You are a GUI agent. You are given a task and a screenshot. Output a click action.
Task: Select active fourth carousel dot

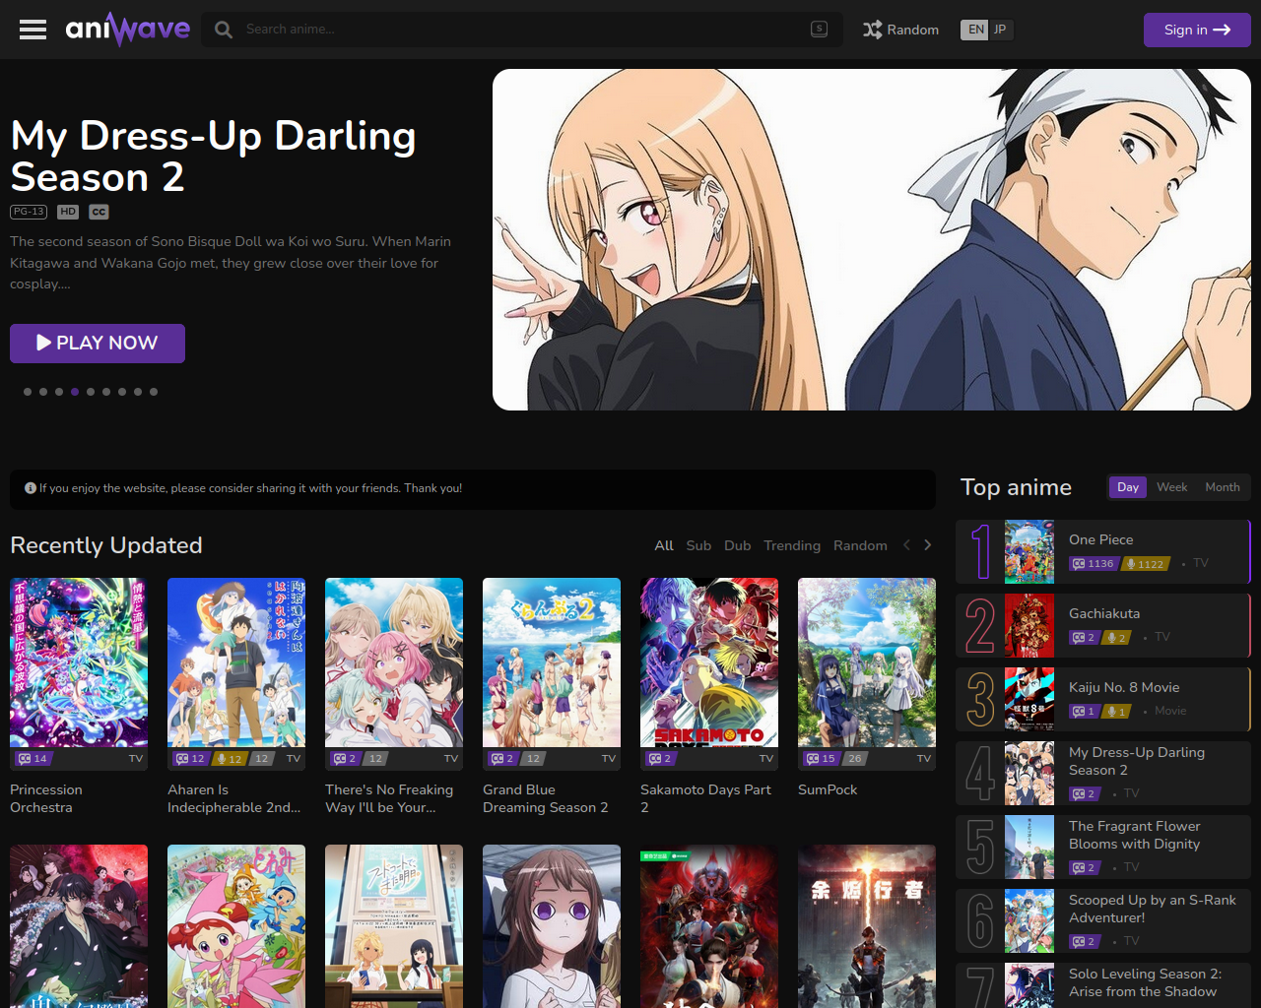click(75, 392)
